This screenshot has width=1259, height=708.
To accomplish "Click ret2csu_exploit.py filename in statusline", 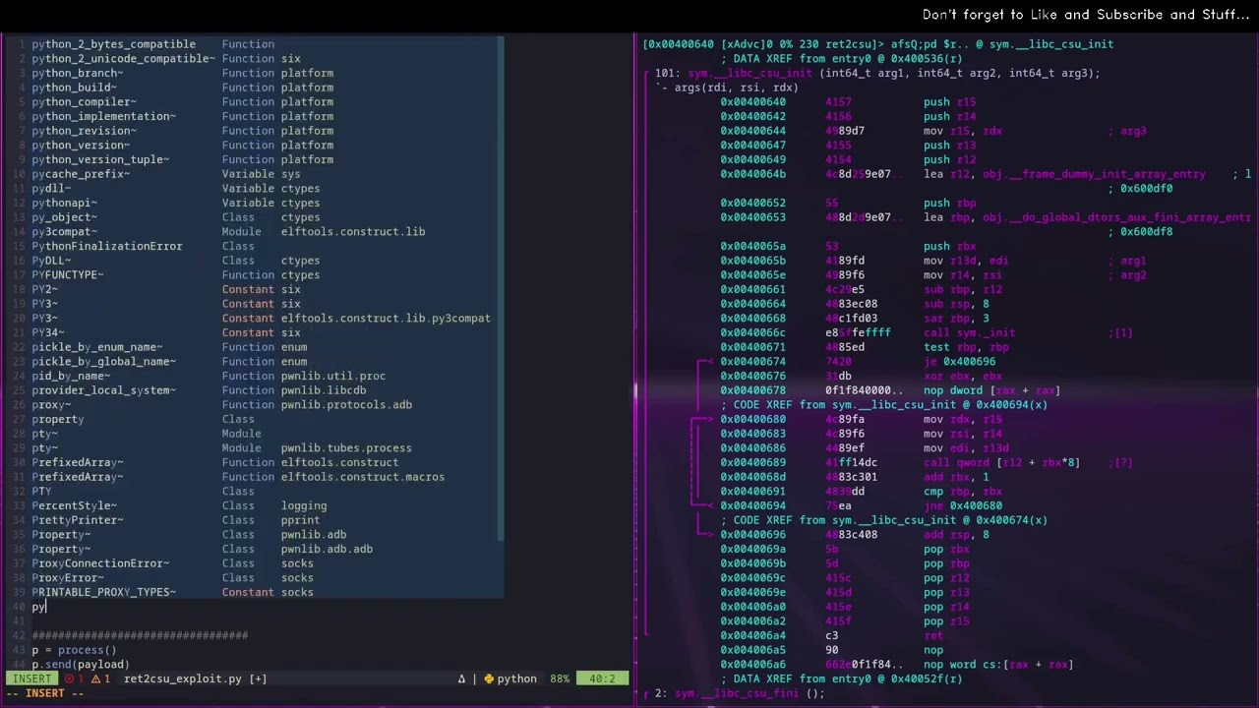I will pos(182,678).
